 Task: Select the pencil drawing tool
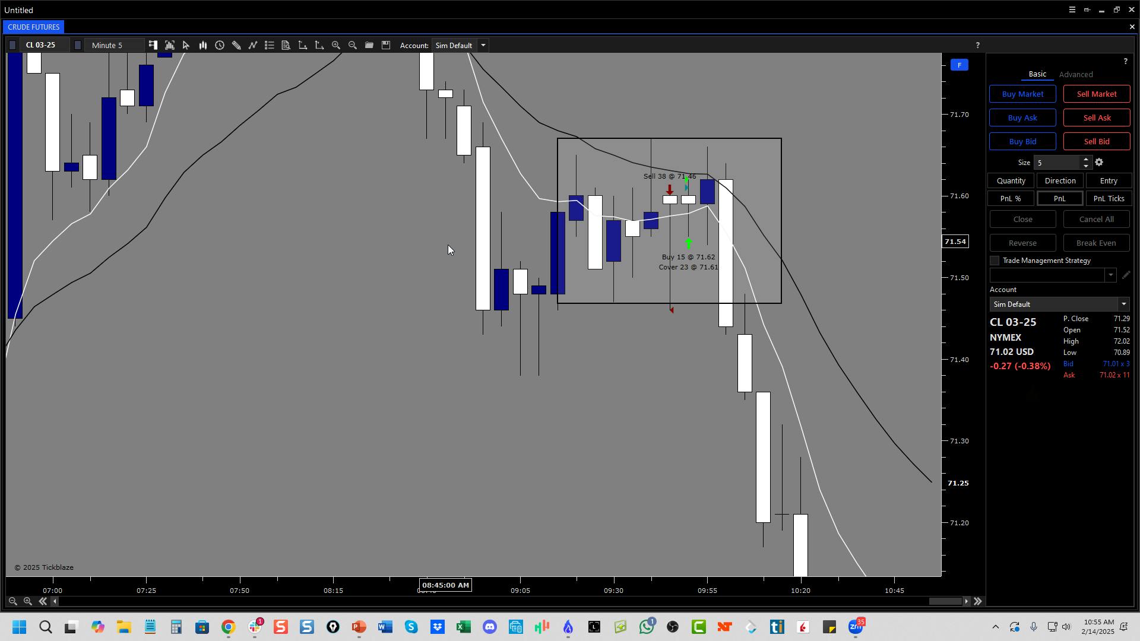(236, 45)
